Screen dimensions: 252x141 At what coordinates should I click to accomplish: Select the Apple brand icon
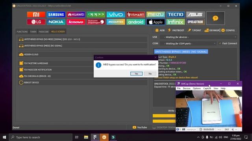(x=156, y=22)
